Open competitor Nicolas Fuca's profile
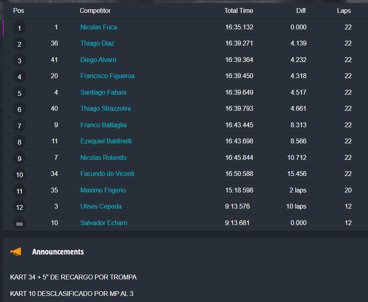368x302 pixels. pos(98,27)
